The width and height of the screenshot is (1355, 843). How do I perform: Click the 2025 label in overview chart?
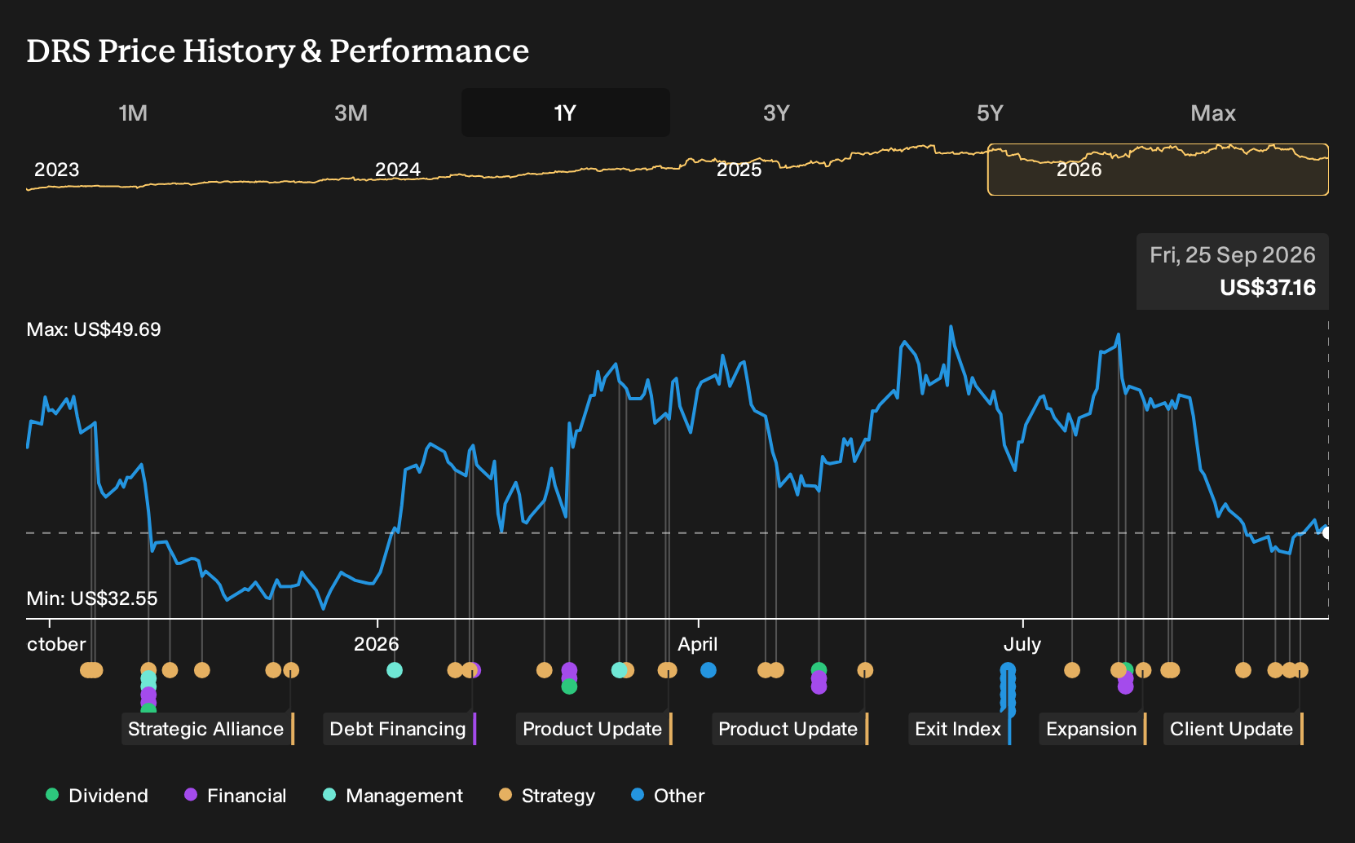(739, 170)
